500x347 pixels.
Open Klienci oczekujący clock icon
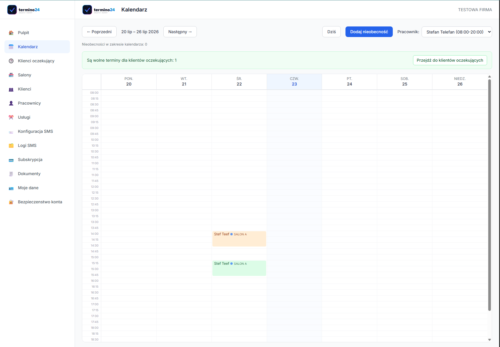11,61
